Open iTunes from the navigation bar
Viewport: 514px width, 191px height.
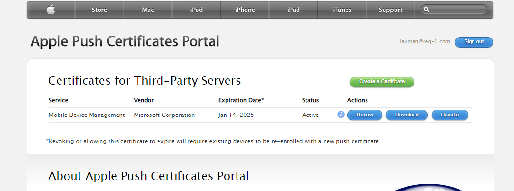tap(342, 10)
